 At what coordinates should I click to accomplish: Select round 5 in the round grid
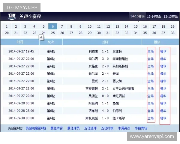pyautogui.click(x=43, y=26)
